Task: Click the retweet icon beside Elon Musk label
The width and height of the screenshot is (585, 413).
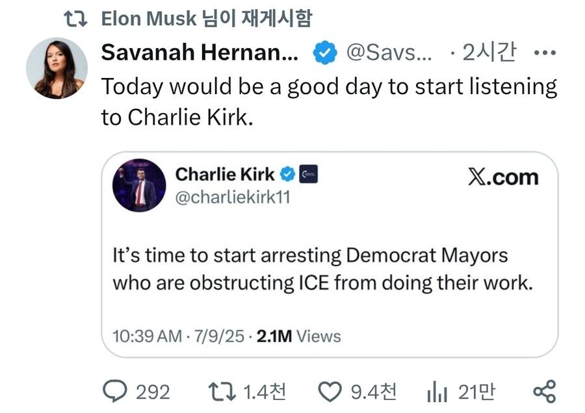Action: click(x=78, y=19)
